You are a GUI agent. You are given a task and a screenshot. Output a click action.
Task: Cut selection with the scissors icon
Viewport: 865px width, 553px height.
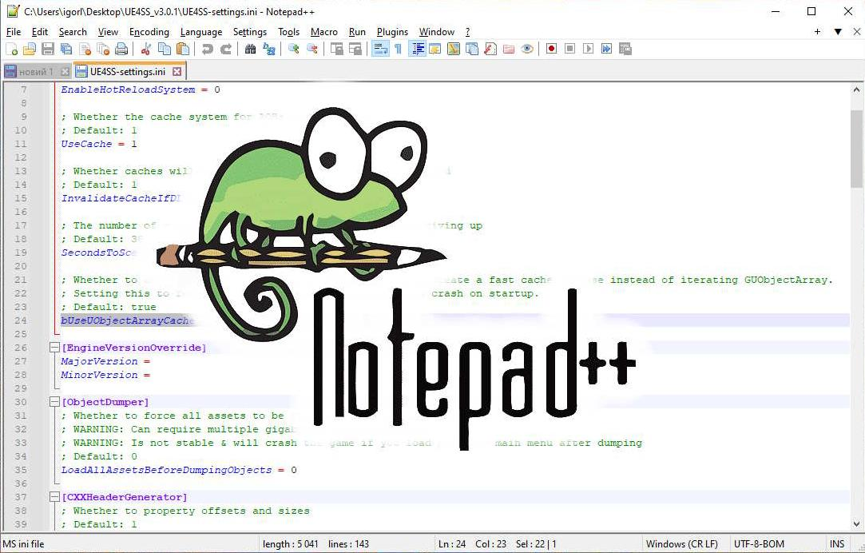[145, 49]
